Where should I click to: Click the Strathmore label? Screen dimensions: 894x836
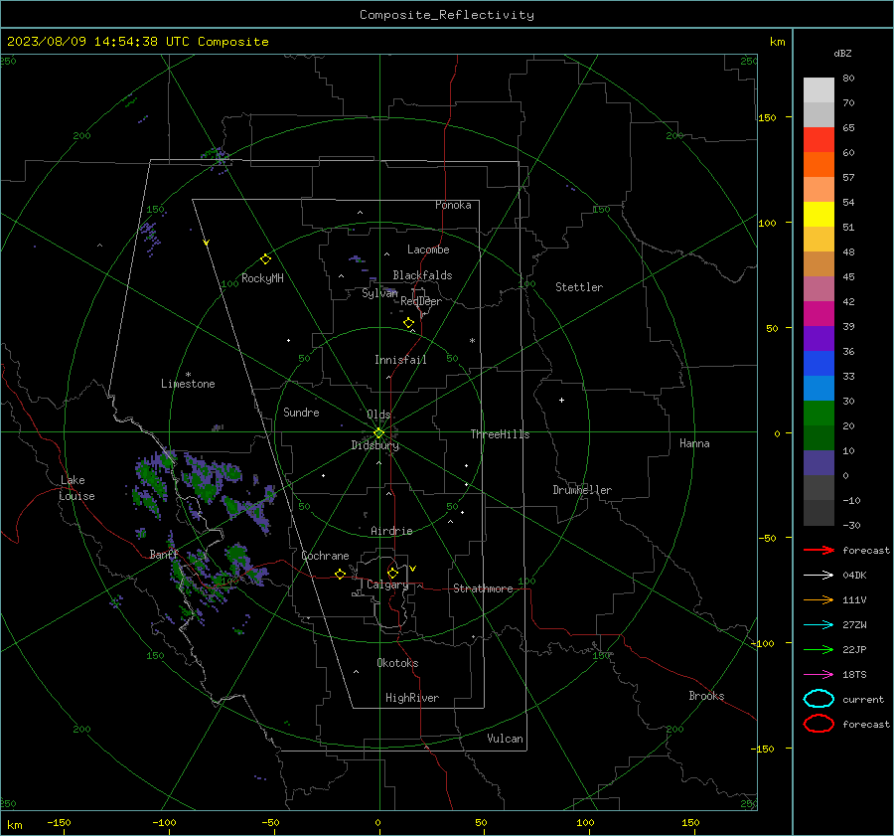[x=483, y=588]
